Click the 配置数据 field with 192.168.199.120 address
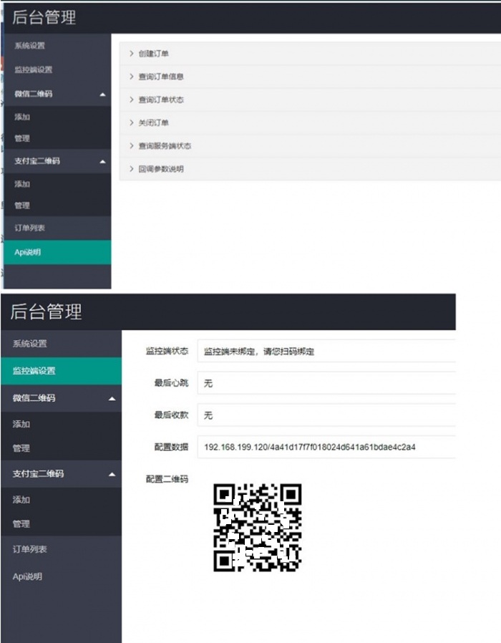The image size is (501, 643). tap(326, 447)
